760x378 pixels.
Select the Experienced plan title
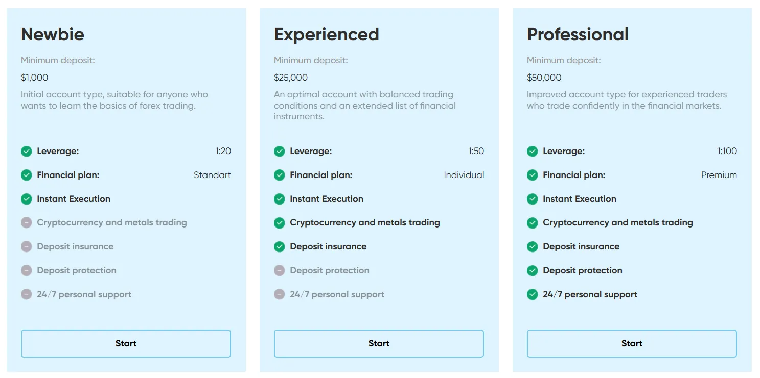327,34
